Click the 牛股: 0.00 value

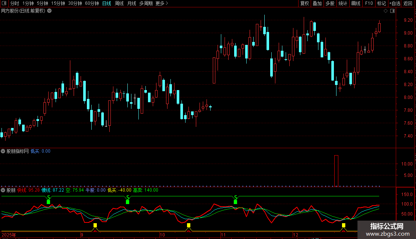point(95,190)
